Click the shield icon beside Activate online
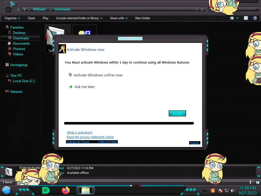This screenshot has height=196, width=261. pos(70,75)
